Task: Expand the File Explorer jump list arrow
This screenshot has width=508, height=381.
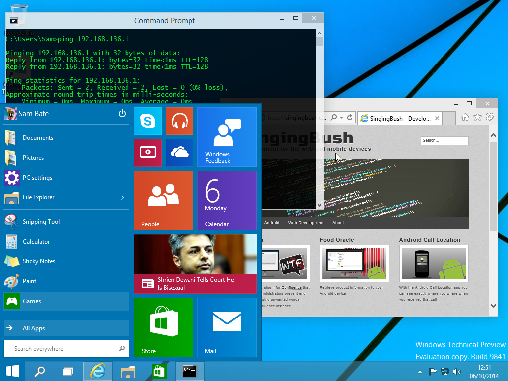Action: (123, 197)
